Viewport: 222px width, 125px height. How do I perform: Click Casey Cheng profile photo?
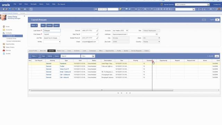click(x=3, y=18)
